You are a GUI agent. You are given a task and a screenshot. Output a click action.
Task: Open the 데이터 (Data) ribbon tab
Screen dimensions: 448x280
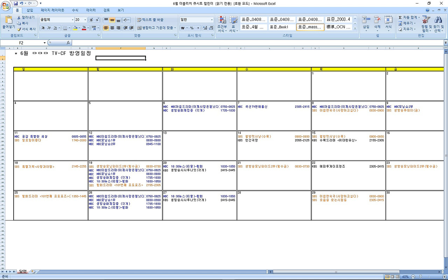click(91, 10)
